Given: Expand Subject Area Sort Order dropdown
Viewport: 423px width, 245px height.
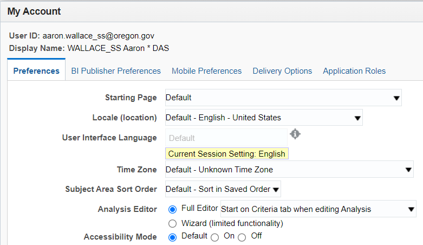Looking at the screenshot, I should coord(223,189).
